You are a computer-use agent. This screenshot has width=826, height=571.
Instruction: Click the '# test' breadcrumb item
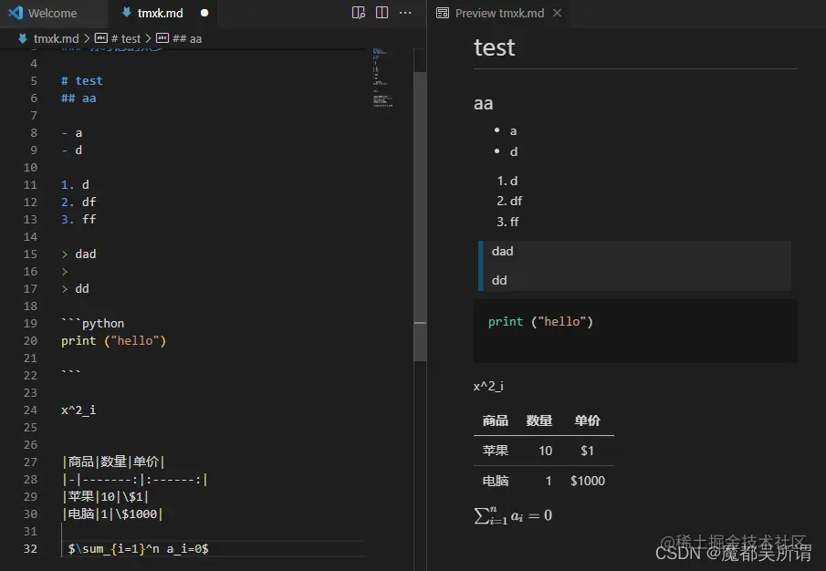[x=125, y=38]
